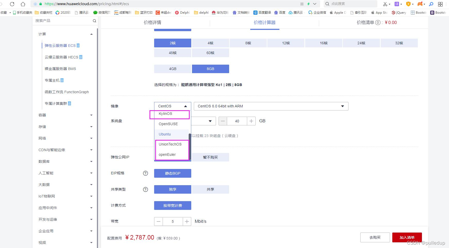Open the browser apps grid icon
The height and width of the screenshot is (248, 449).
pyautogui.click(x=440, y=4)
